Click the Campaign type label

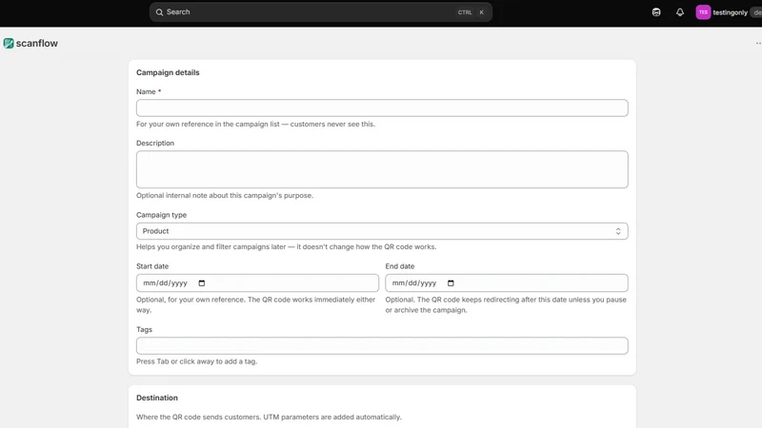[x=161, y=215]
